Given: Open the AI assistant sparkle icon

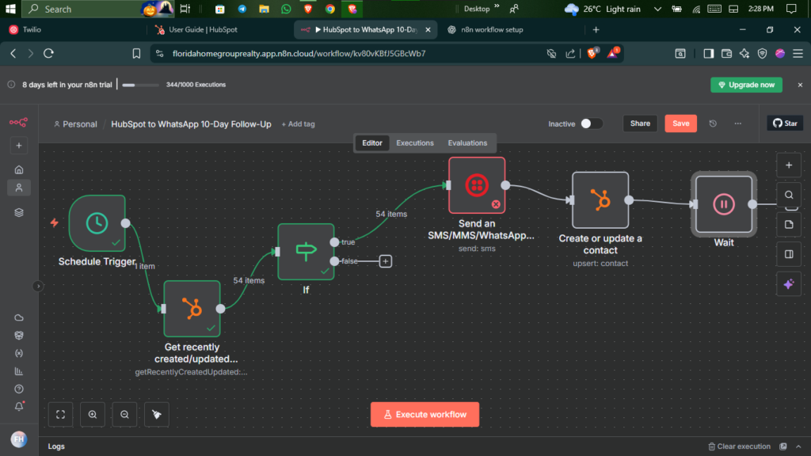Looking at the screenshot, I should tap(789, 284).
